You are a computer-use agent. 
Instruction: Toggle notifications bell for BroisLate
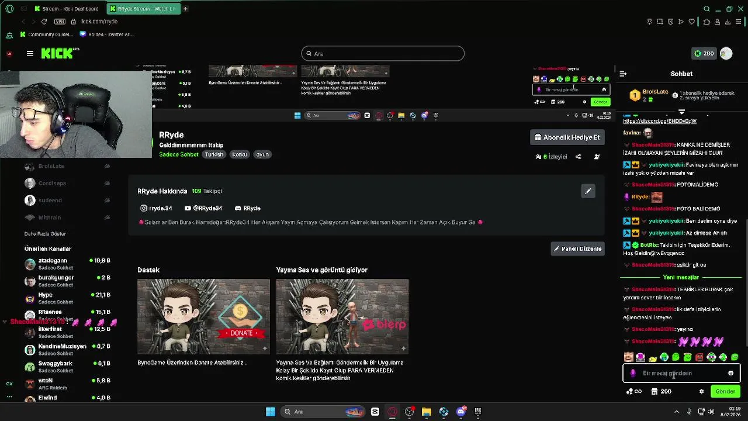(107, 166)
